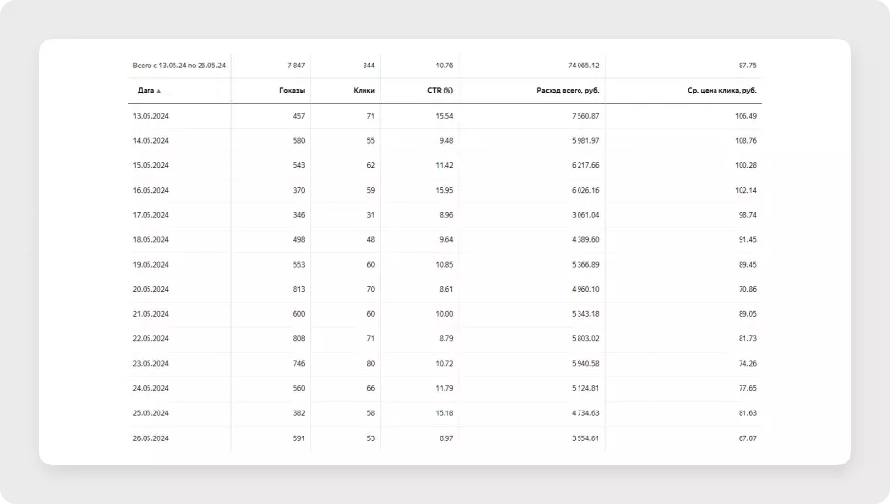
Task: Select impressions value 457 for 13.05.2024
Action: (299, 116)
